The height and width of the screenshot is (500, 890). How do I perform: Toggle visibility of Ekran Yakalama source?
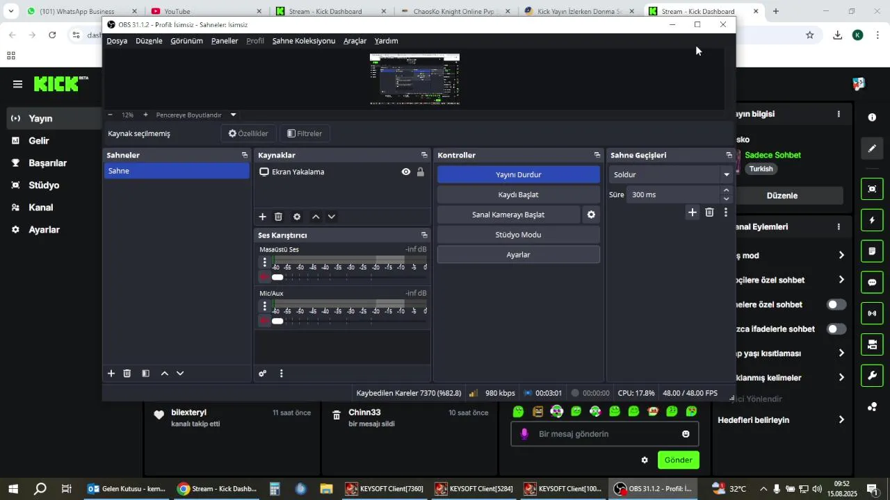pos(406,172)
